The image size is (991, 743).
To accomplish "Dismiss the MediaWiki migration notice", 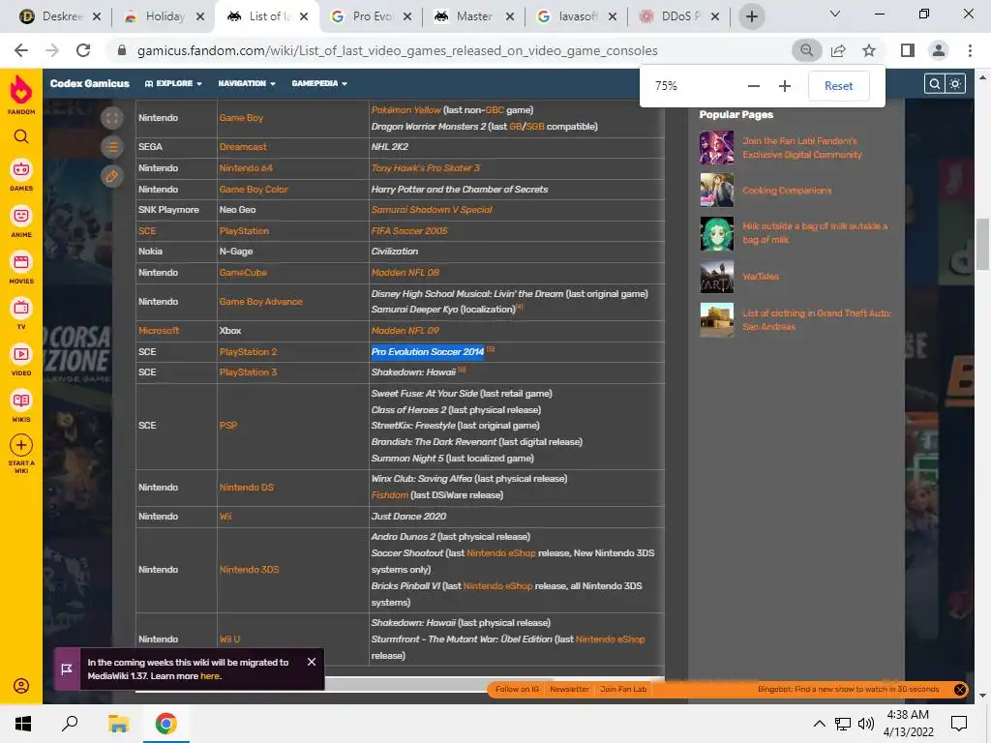I will click(312, 662).
